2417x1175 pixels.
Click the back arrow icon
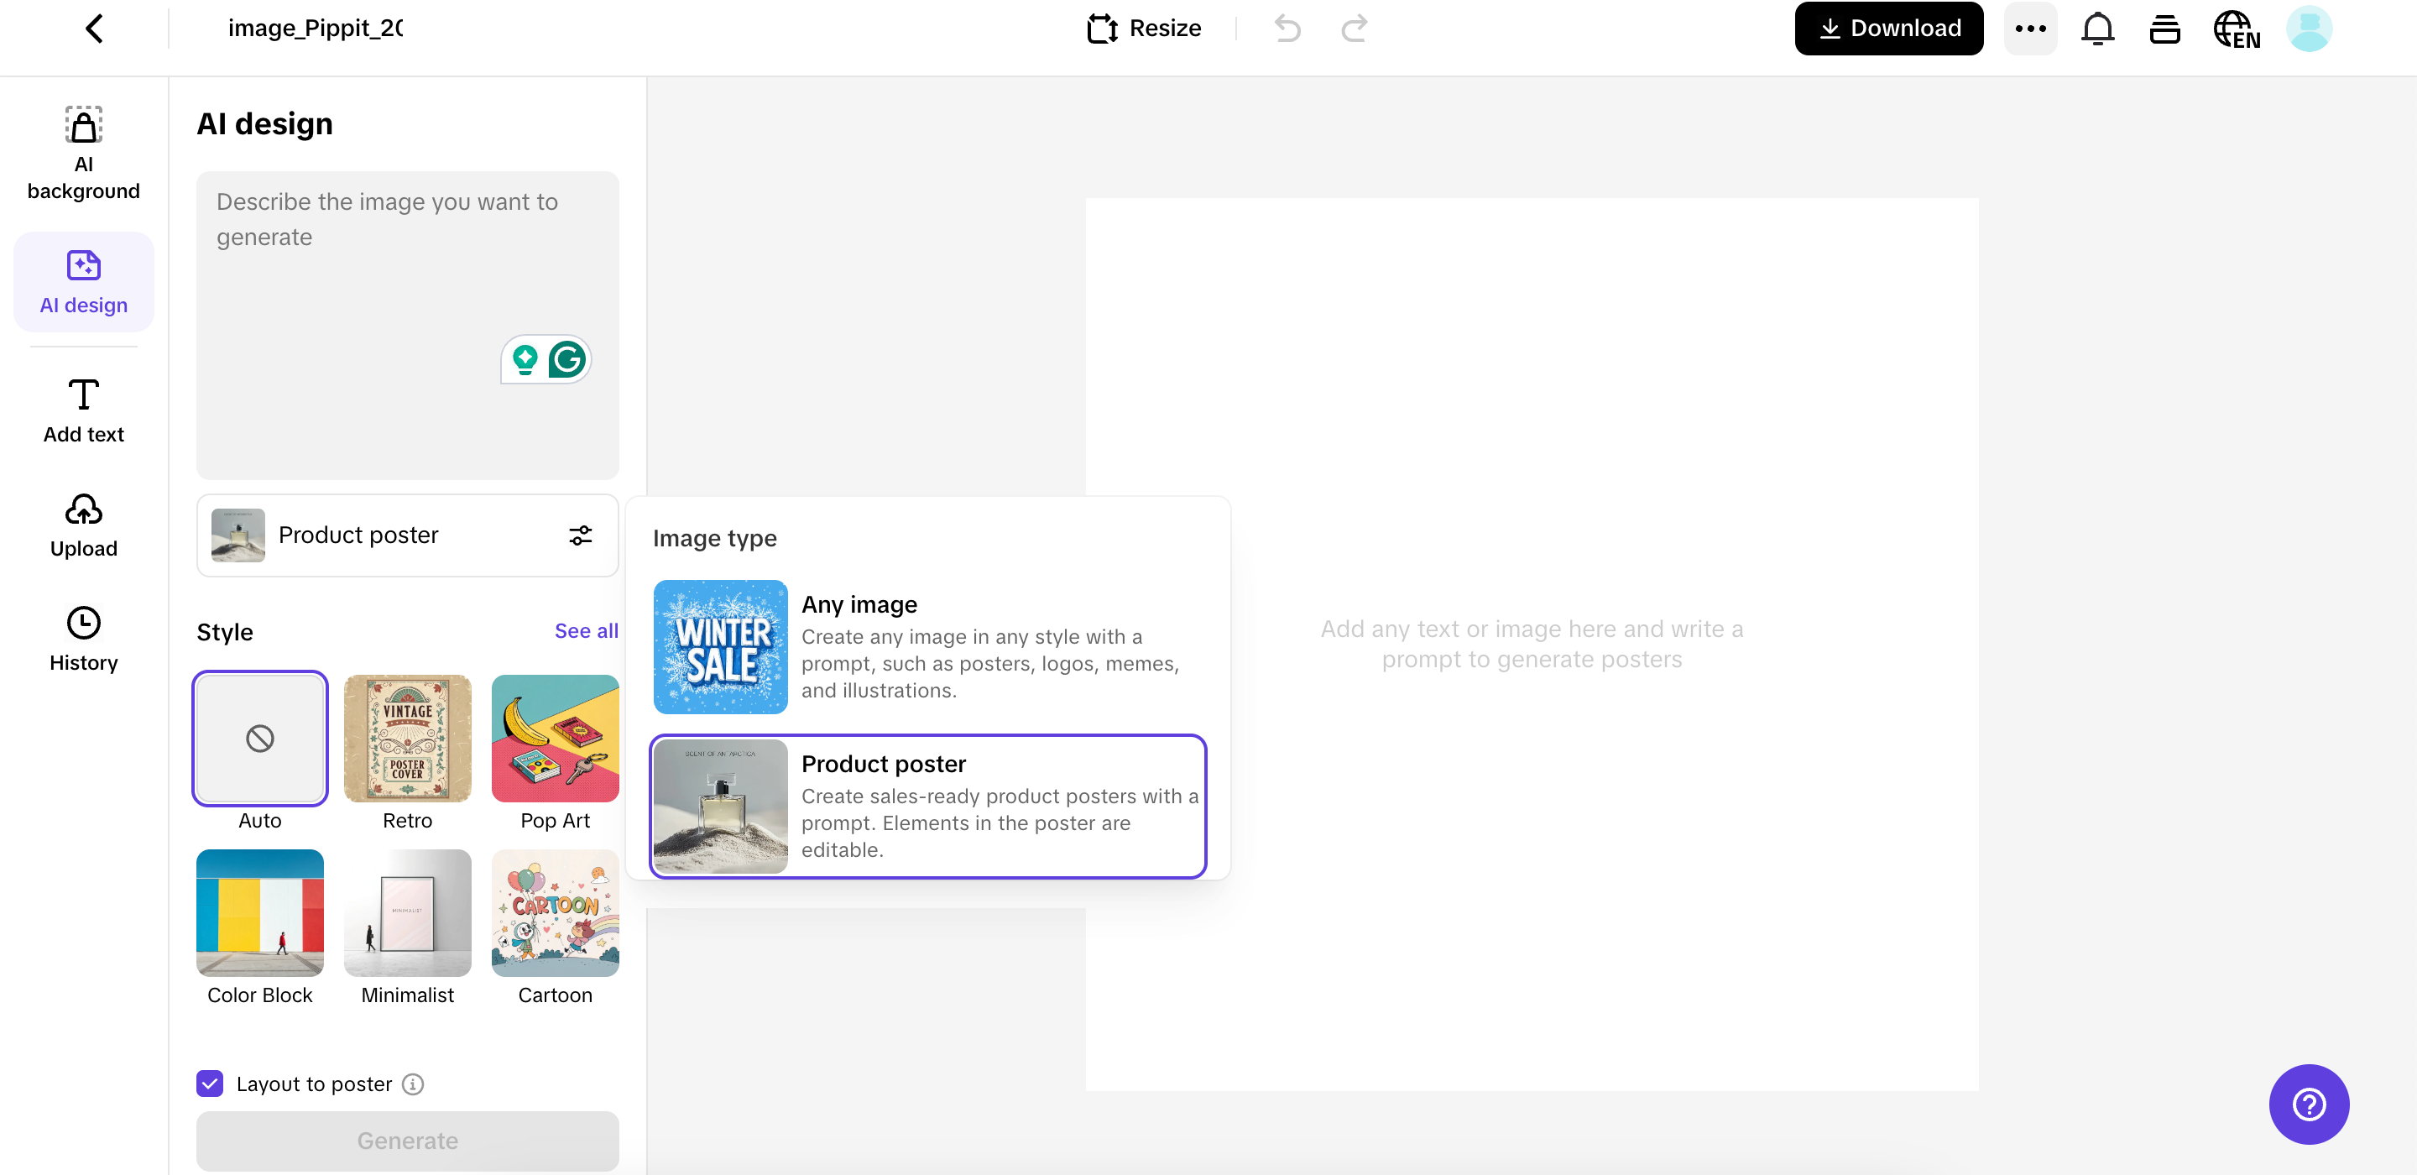coord(94,29)
